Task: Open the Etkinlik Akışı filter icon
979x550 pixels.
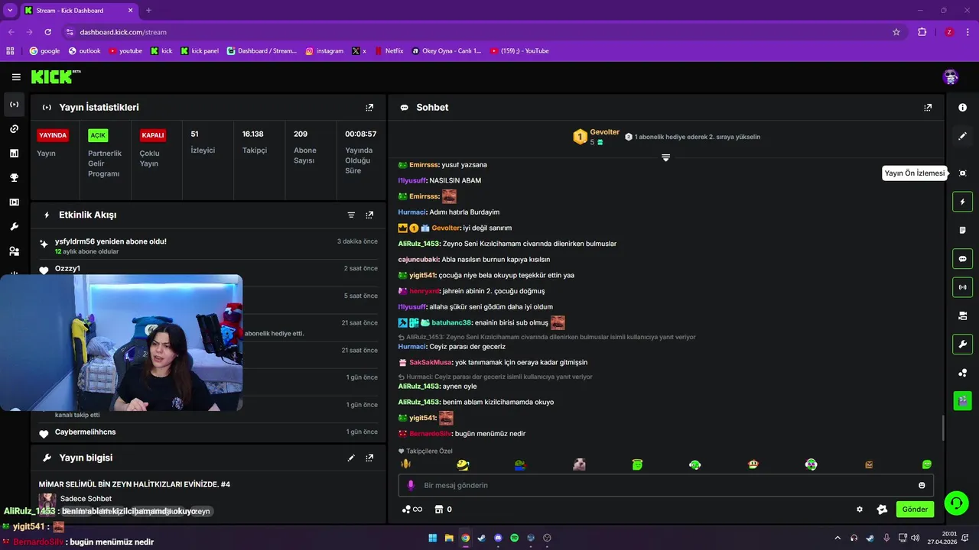Action: (351, 215)
